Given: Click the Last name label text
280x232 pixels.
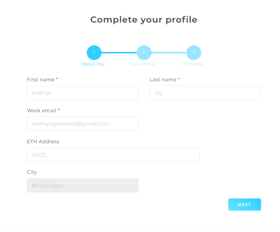Looking at the screenshot, I should tap(164, 79).
